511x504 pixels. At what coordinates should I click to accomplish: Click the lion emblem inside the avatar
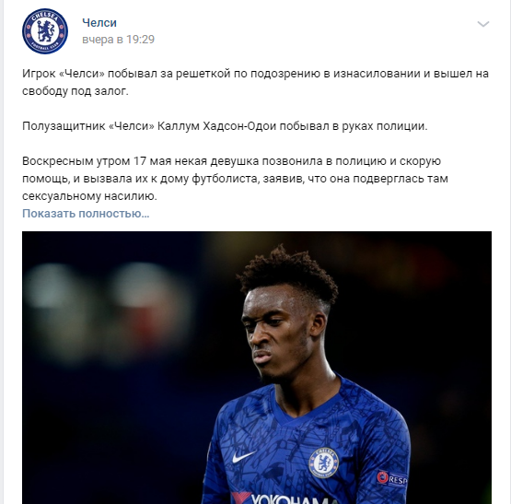tap(45, 31)
